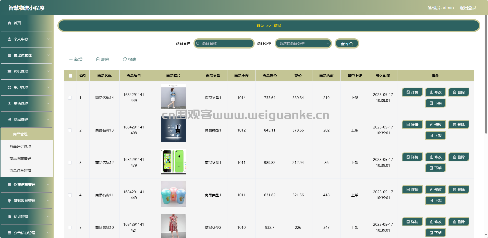Click the list icon beside 物流信息管理

point(9,185)
